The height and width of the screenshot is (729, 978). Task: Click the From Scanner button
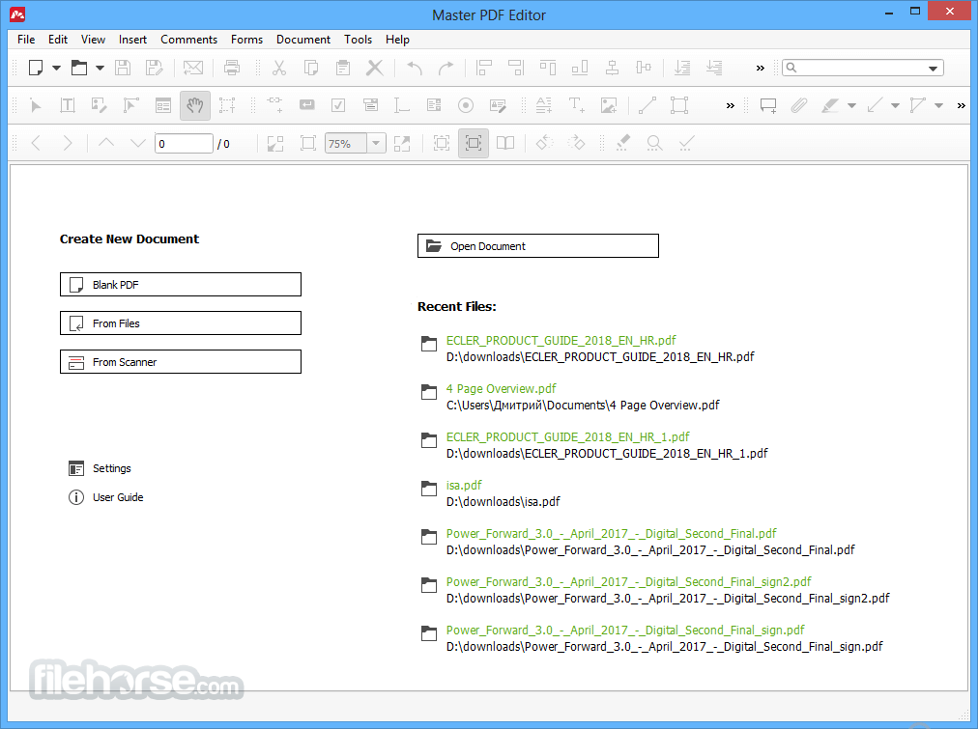tap(181, 361)
